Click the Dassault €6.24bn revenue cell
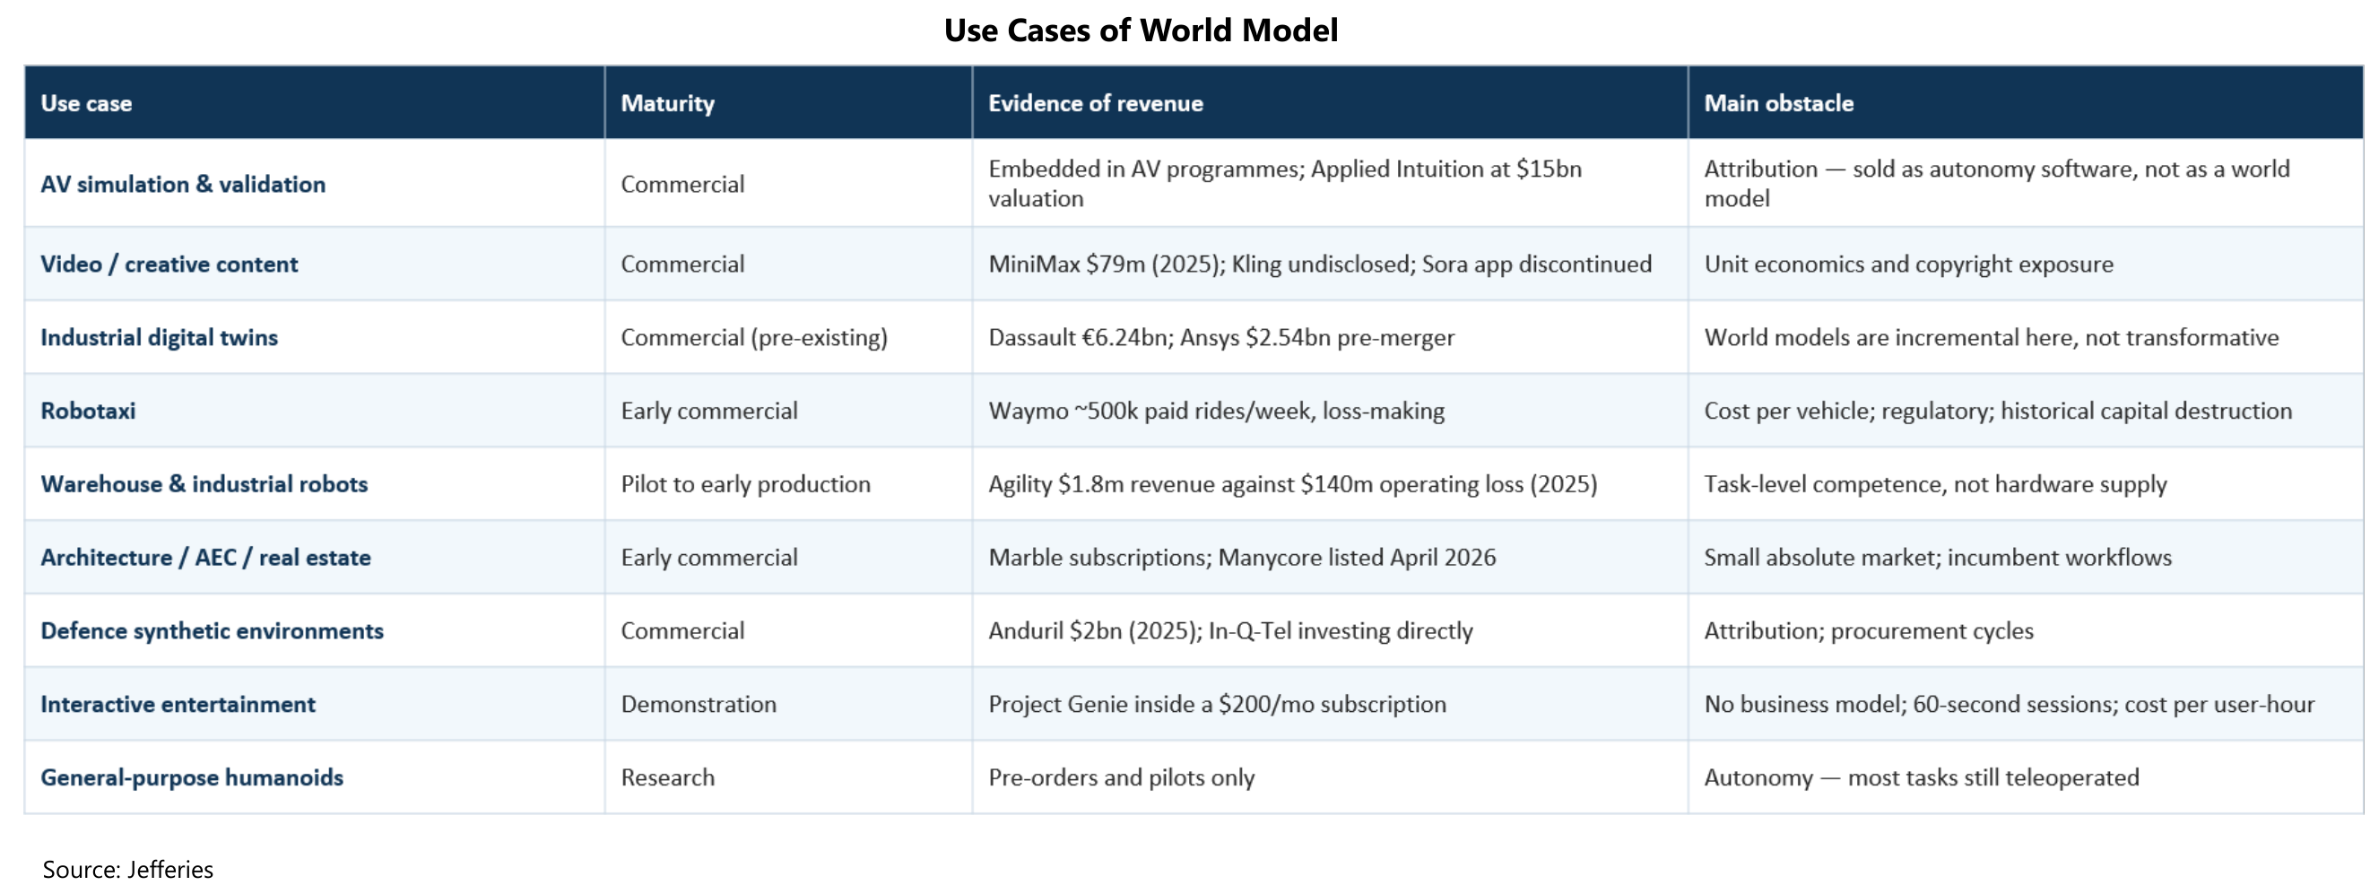The width and height of the screenshot is (2370, 885). pyautogui.click(x=1222, y=338)
